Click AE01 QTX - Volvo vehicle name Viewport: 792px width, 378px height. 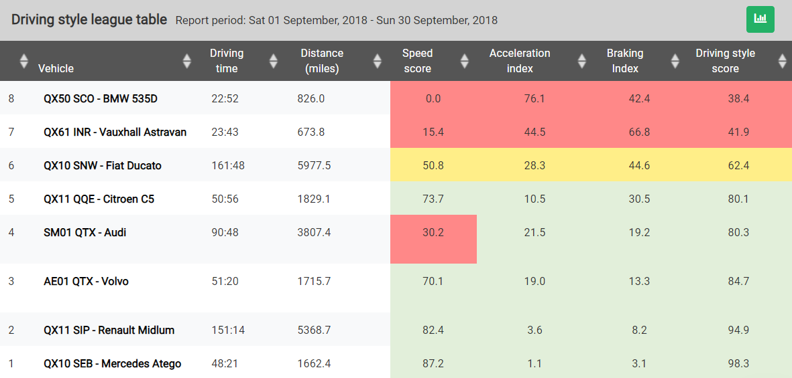click(x=86, y=281)
